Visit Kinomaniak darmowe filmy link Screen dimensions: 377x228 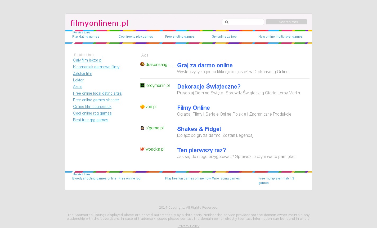tap(96, 67)
